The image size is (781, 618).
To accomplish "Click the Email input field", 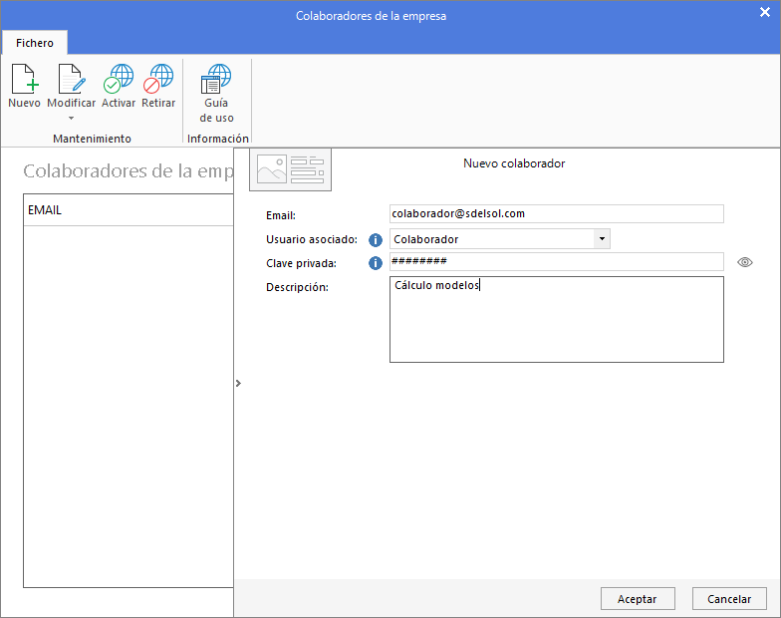I will click(556, 213).
